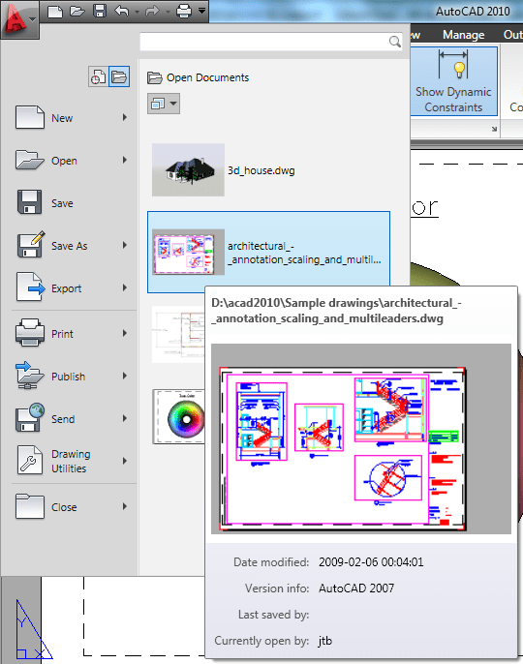Open the red AutoCAD application menu button

pyautogui.click(x=19, y=19)
